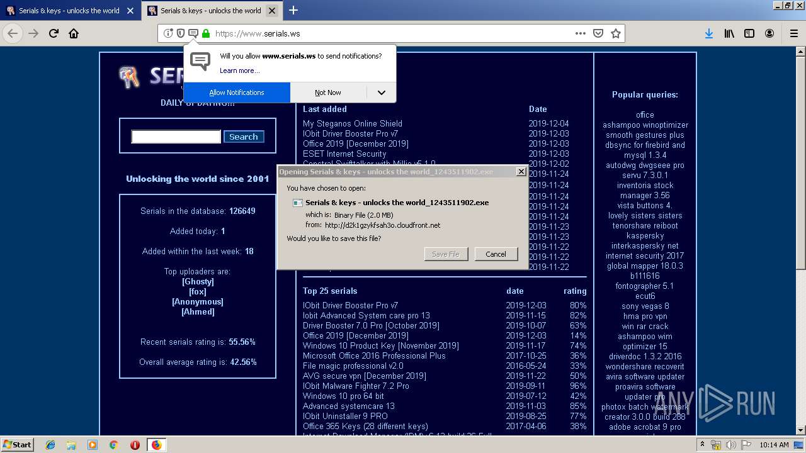Reload the page with the refresh icon
The width and height of the screenshot is (806, 453).
(x=54, y=33)
